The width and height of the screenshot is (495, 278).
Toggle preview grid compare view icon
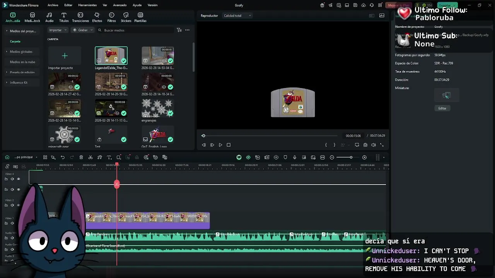371,15
